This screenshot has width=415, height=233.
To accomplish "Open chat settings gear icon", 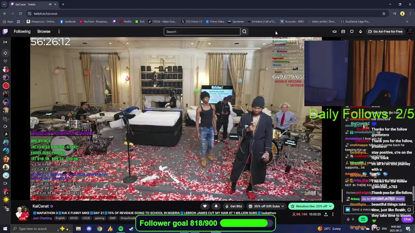I will coord(397,219).
